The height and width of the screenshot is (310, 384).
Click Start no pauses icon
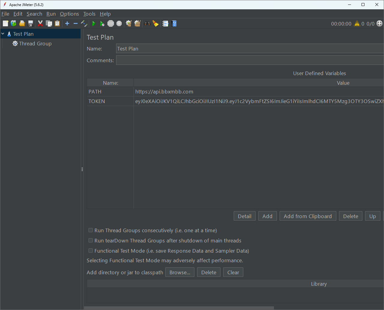[102, 23]
